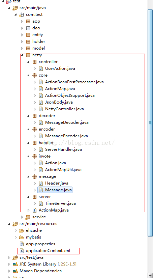Click the app.properties file icon
The width and height of the screenshot is (153, 278).
[22, 244]
